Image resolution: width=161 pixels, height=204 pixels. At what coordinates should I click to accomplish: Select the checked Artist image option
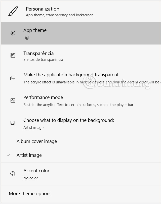pos(29,155)
